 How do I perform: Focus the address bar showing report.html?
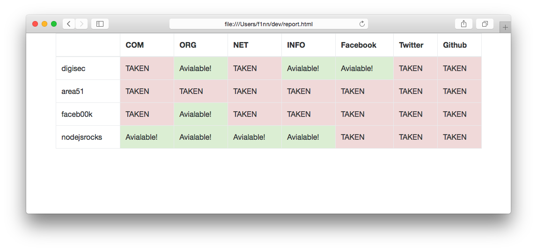[x=269, y=24]
